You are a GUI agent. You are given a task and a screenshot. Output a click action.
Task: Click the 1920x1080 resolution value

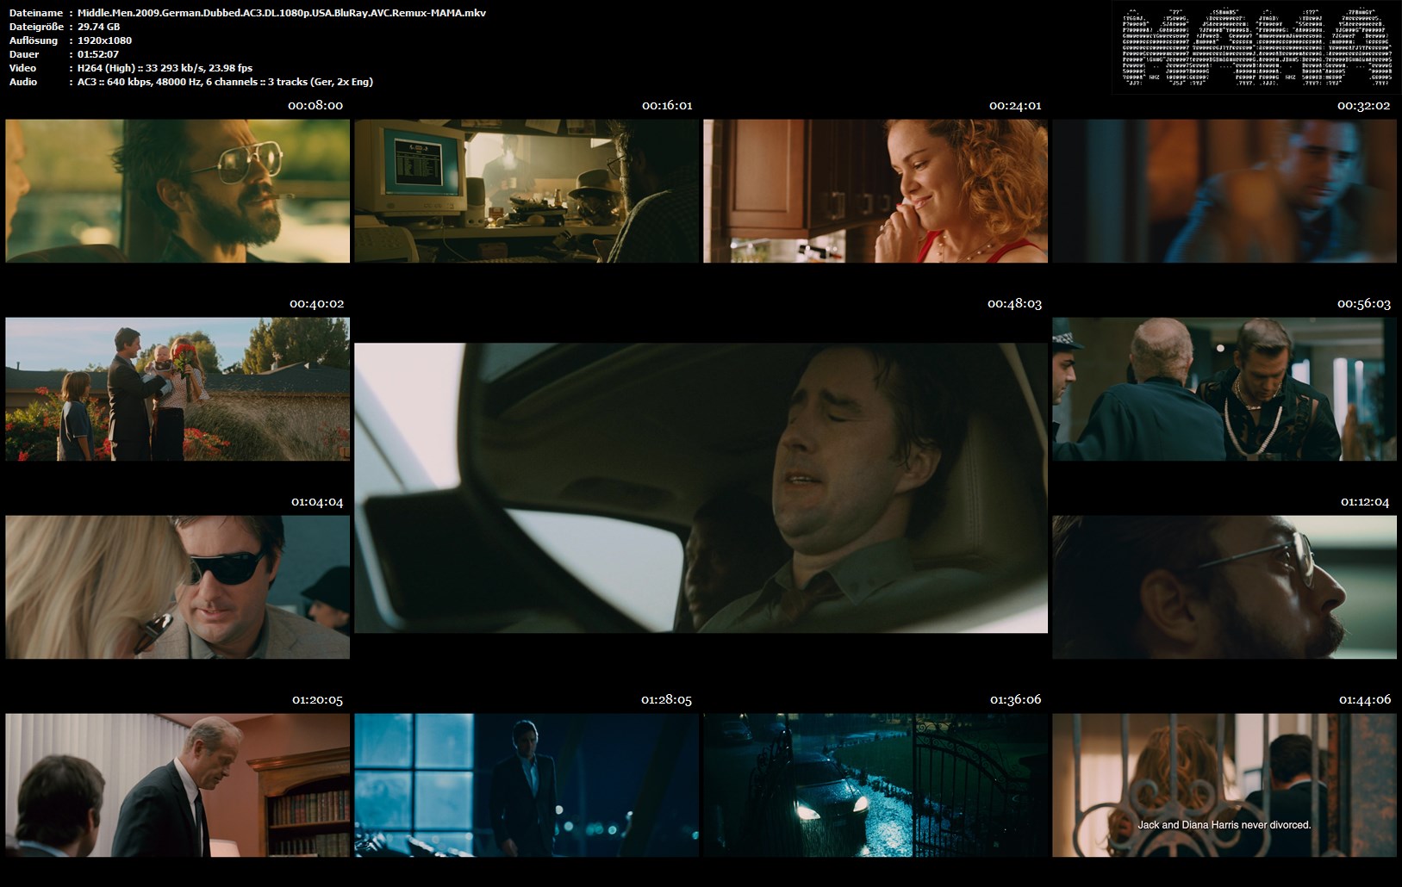click(104, 40)
